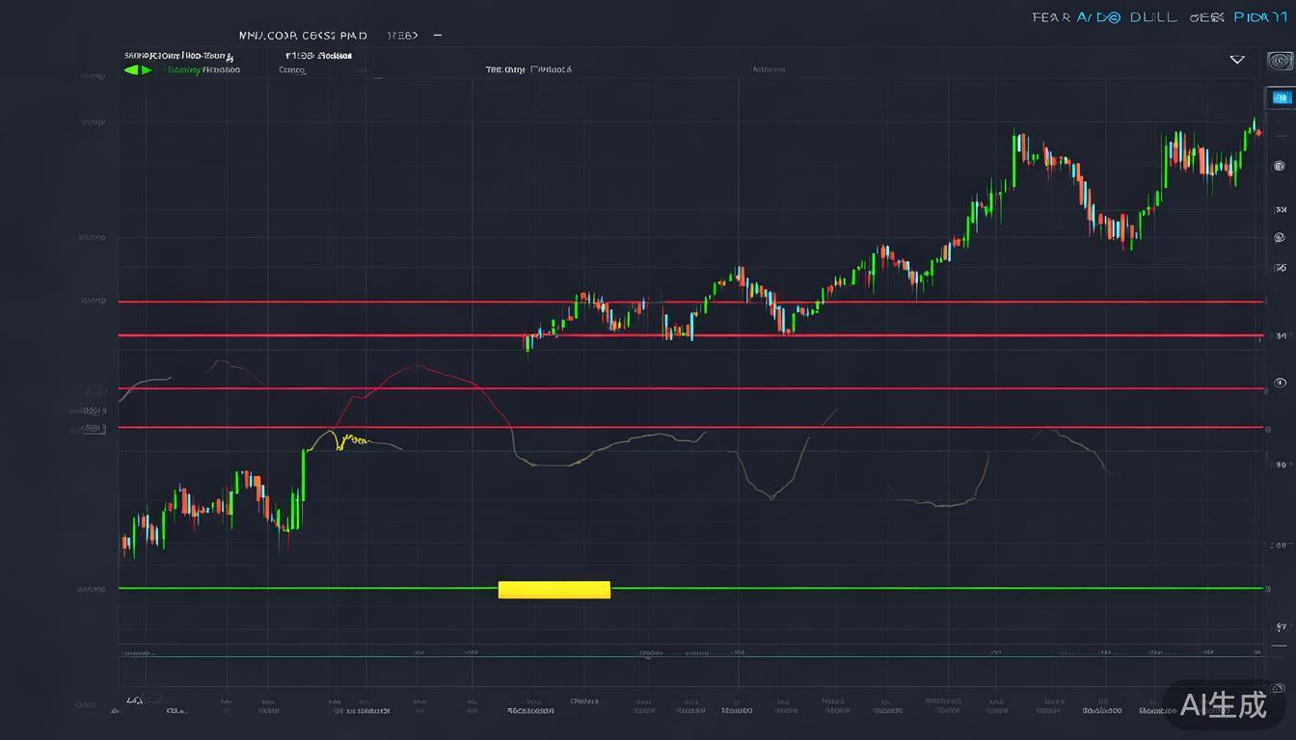
Task: Click the 'AI生成' badge
Action: (x=1224, y=704)
